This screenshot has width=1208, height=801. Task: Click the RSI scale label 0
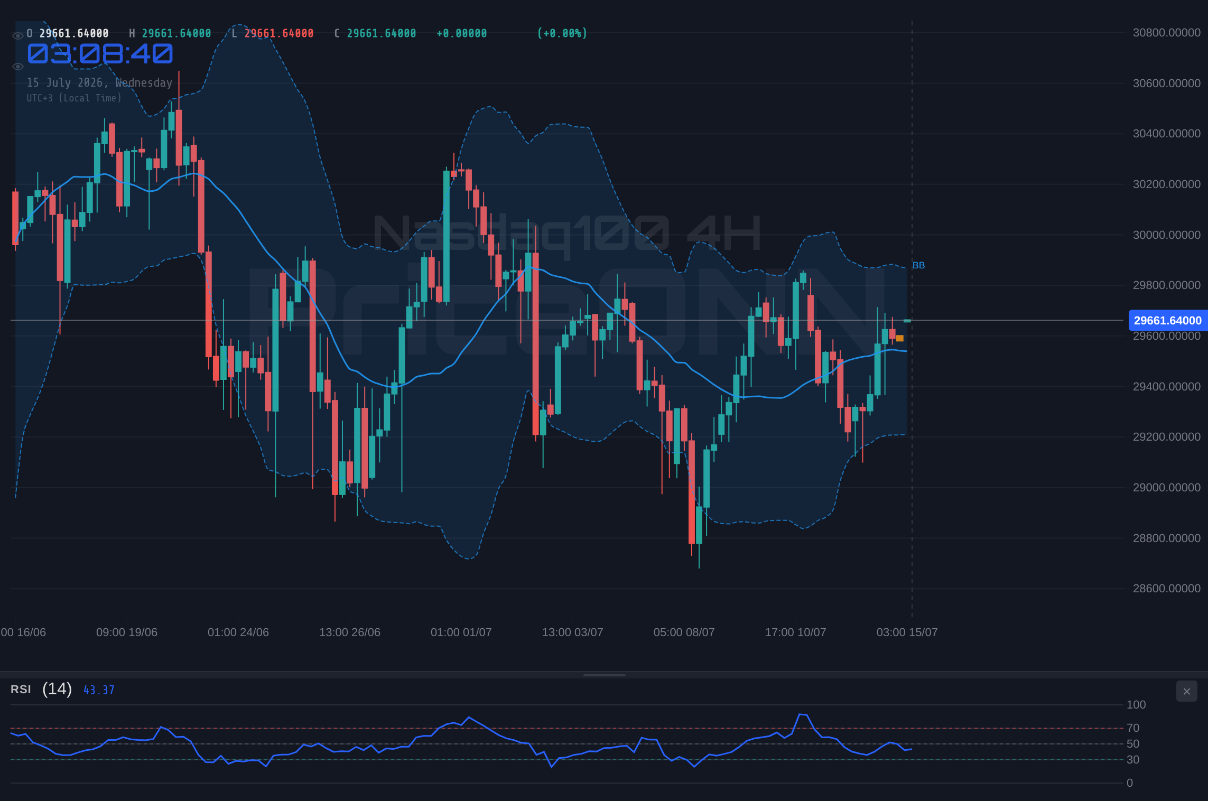coord(1130,783)
